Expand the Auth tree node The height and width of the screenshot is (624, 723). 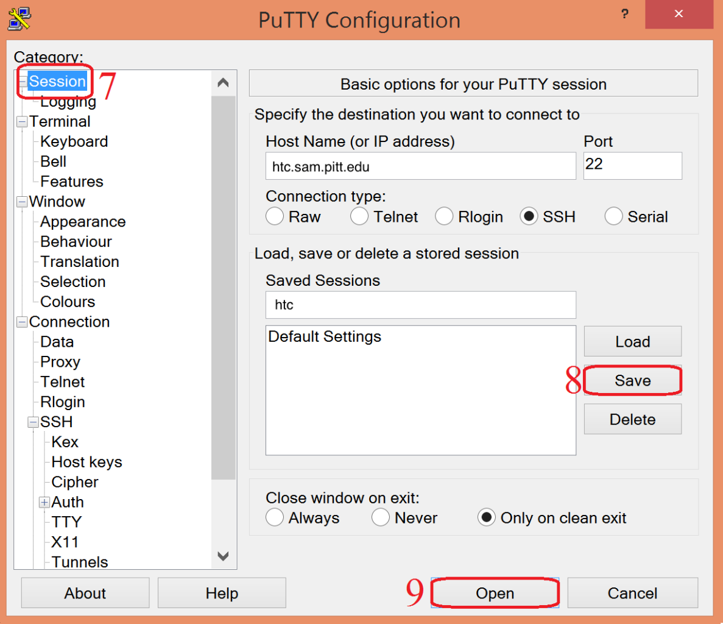(44, 502)
